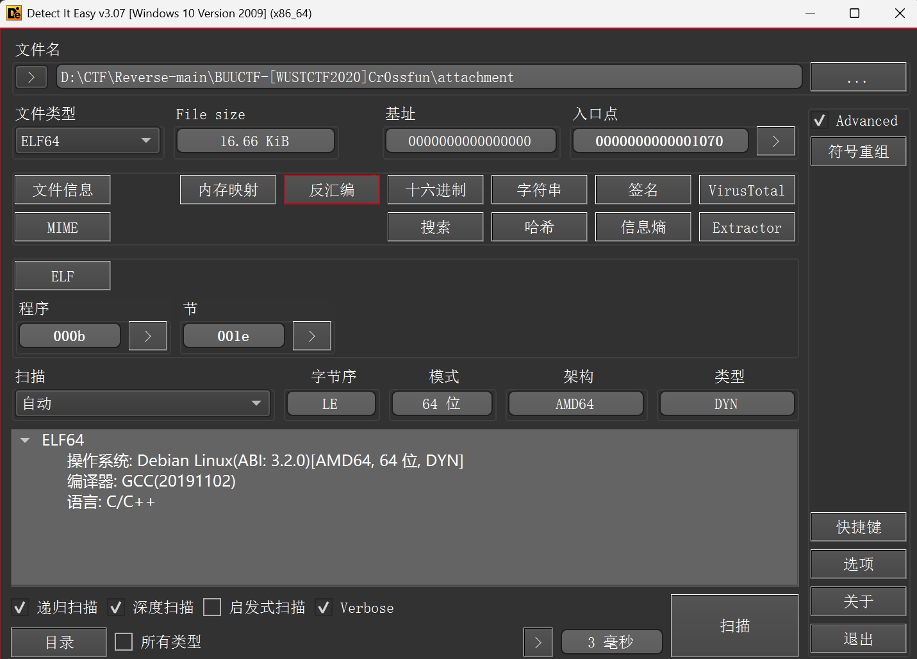Click the file path input field

[428, 78]
